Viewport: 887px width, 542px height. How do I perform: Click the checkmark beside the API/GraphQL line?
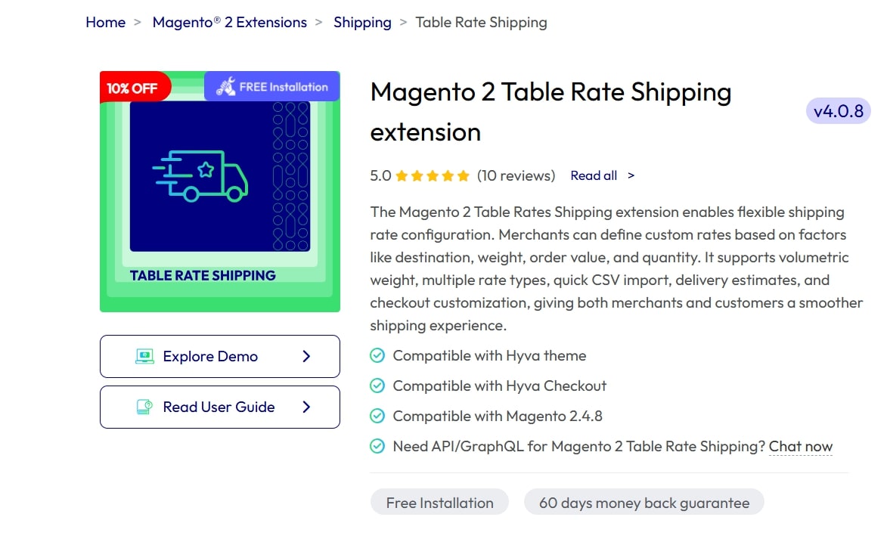(x=377, y=446)
